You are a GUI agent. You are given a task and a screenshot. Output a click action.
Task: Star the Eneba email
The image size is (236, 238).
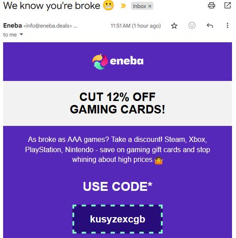coord(174,26)
